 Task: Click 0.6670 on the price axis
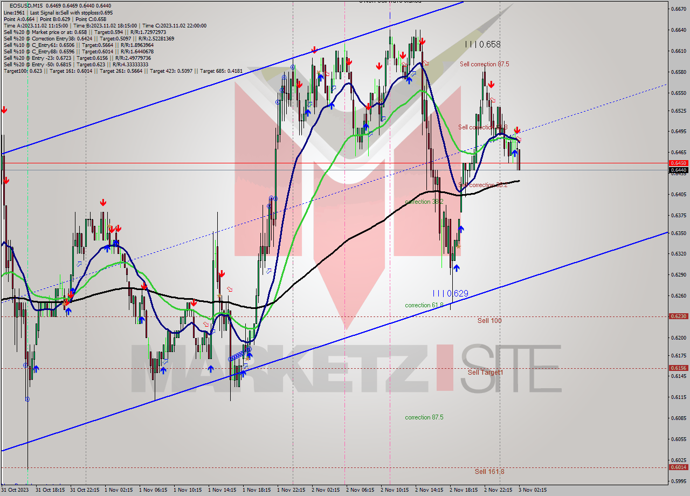tap(678, 9)
